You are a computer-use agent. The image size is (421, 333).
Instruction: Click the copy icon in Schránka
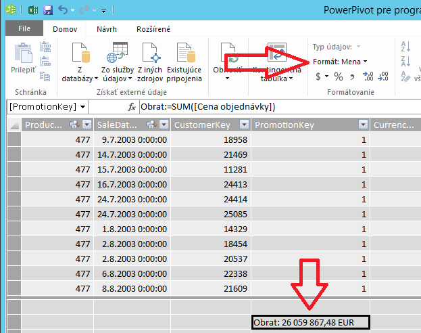tap(45, 76)
